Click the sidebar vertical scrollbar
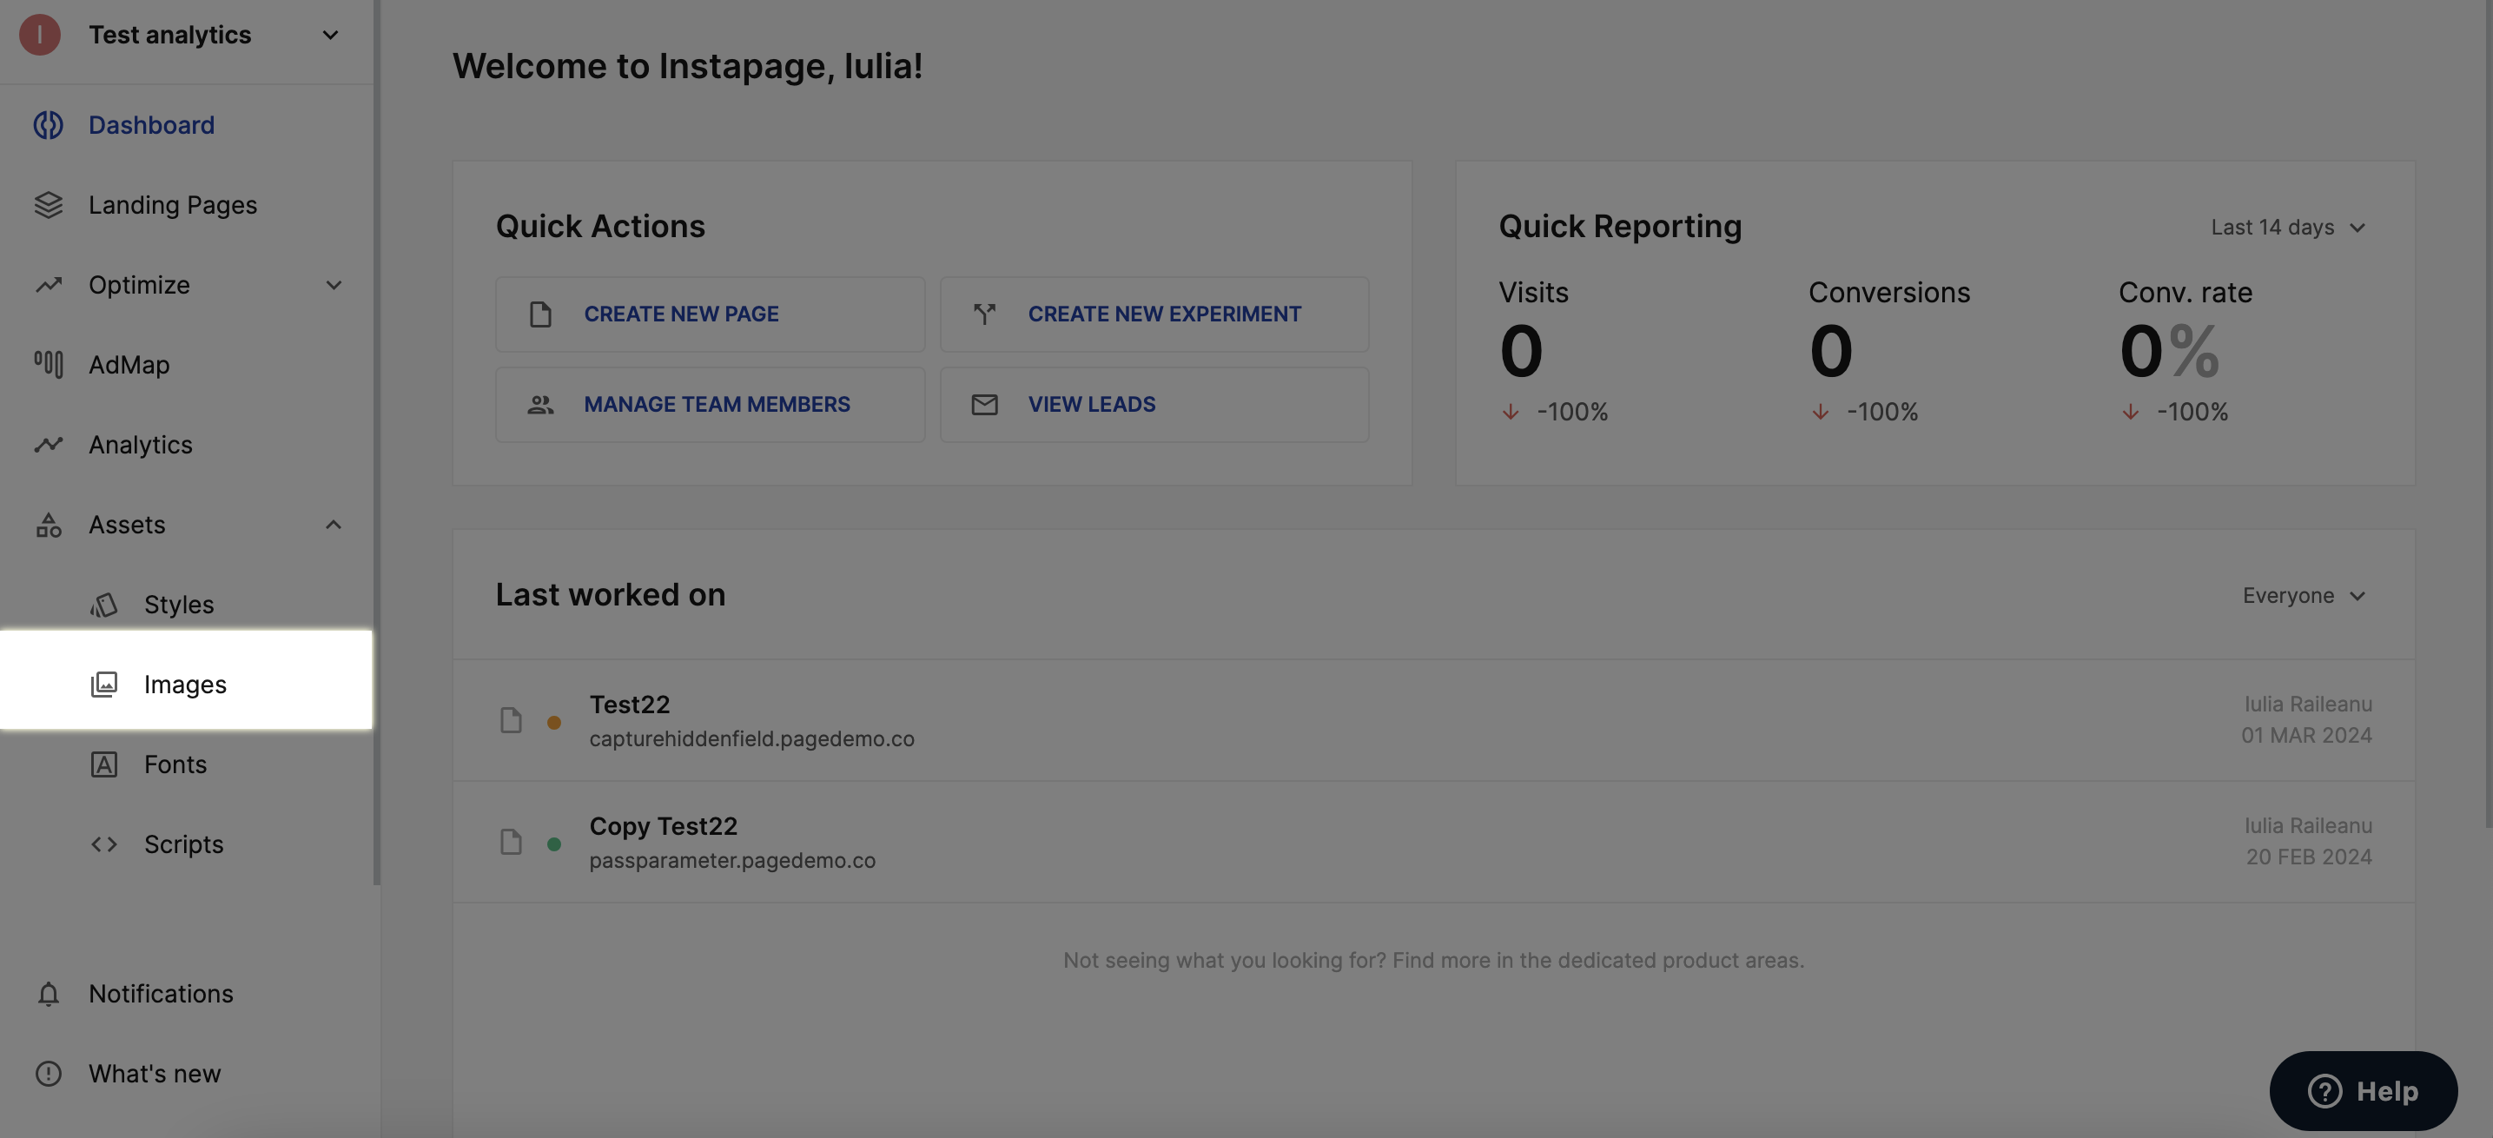This screenshot has width=2493, height=1138. pos(376,441)
